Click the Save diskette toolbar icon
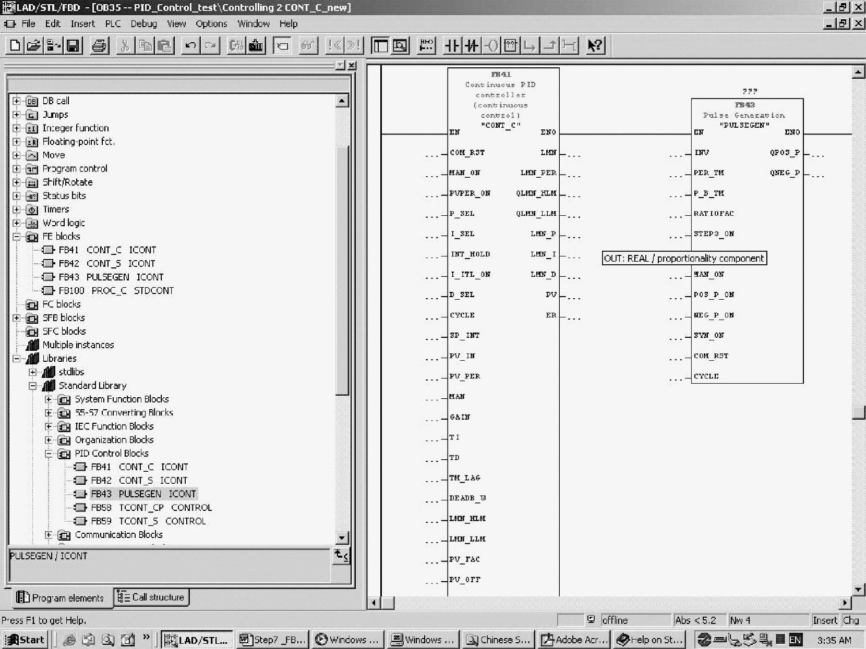The height and width of the screenshot is (649, 866). tap(73, 46)
